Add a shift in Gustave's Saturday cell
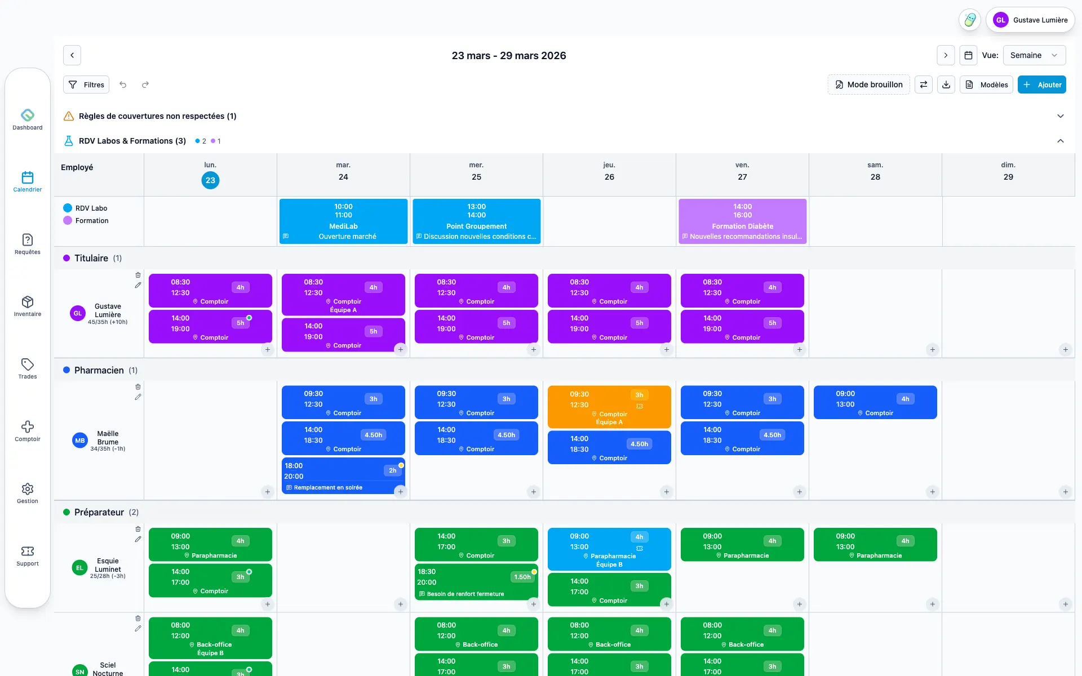 tap(933, 349)
